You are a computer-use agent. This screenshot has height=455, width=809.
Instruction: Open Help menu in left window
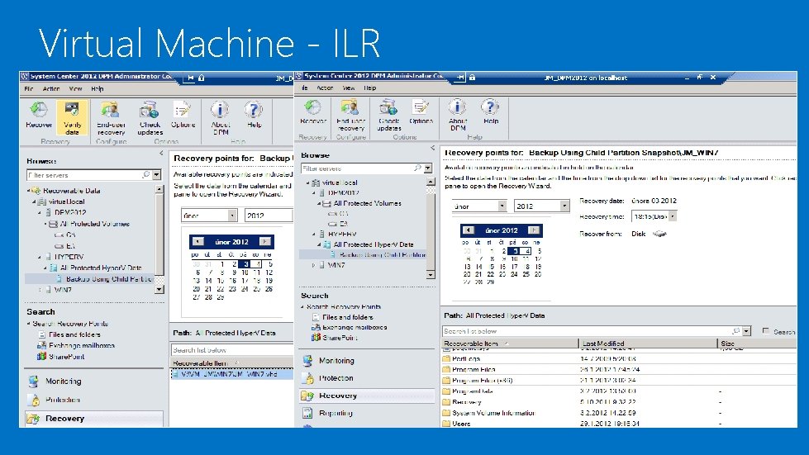click(97, 88)
